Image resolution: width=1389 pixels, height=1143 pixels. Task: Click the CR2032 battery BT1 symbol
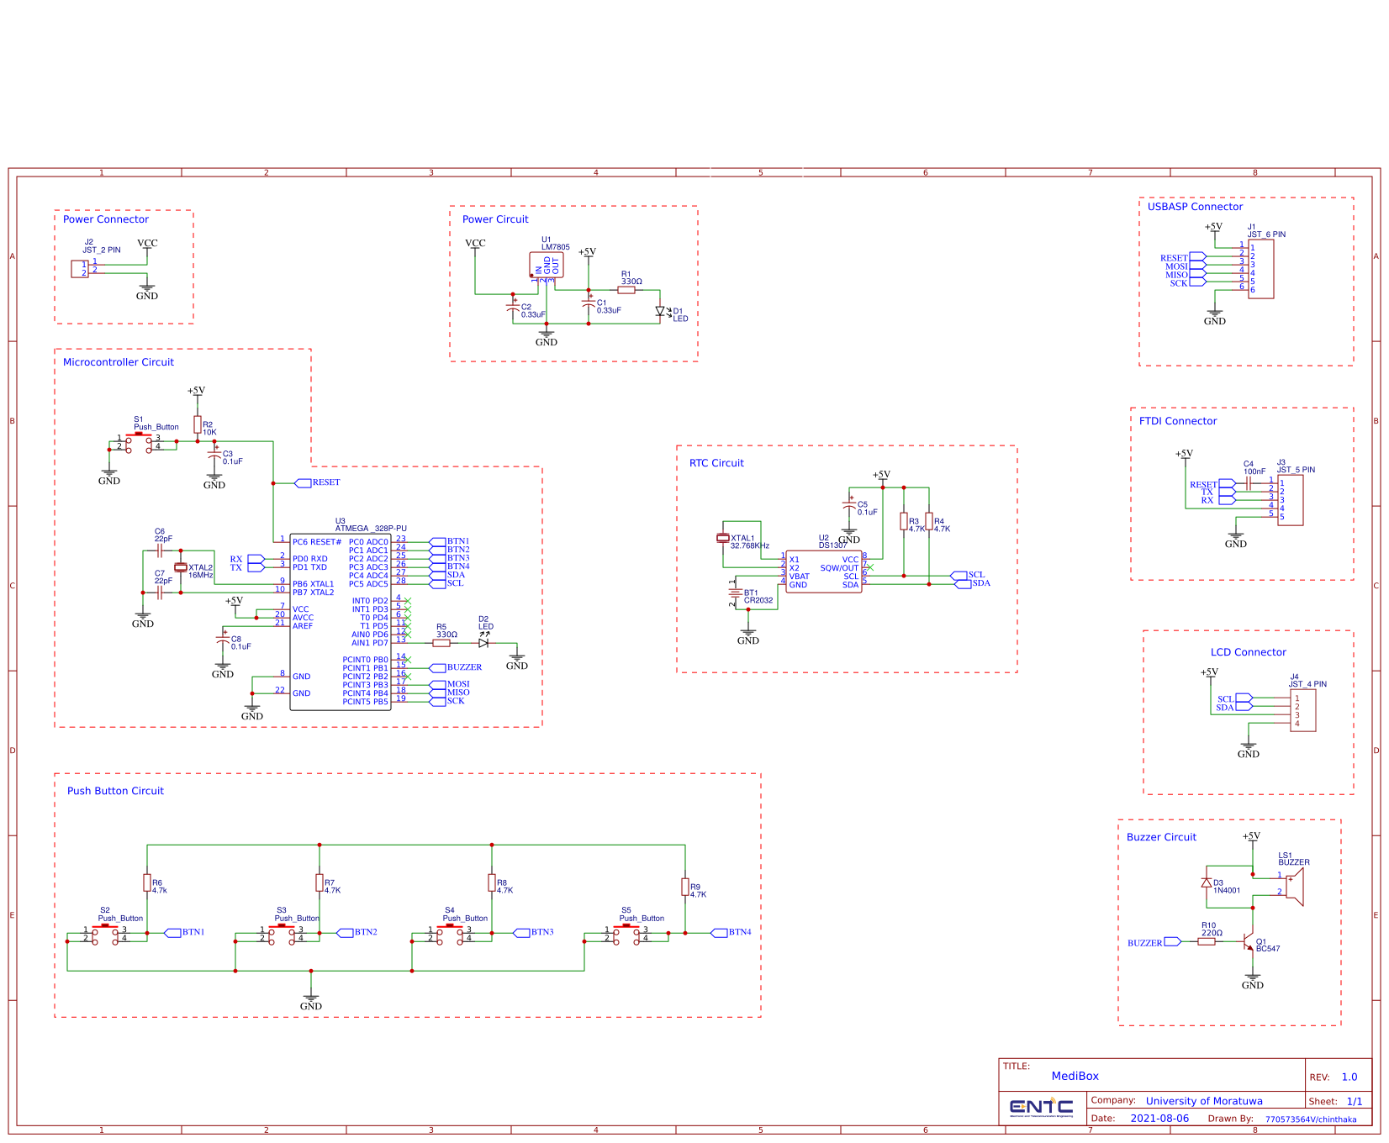[735, 593]
